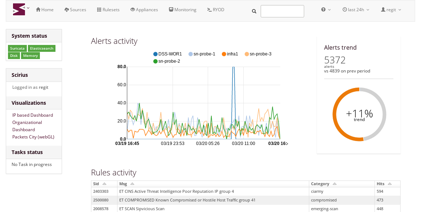Open the Appliances page
422x212 pixels.
coord(144,10)
